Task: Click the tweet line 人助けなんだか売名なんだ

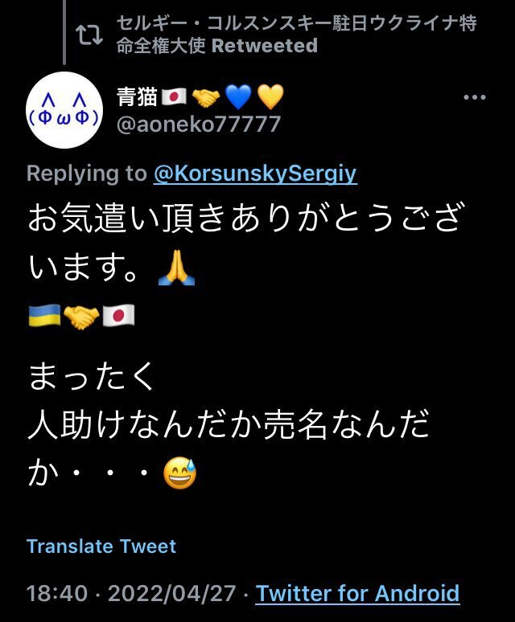Action: (x=229, y=424)
